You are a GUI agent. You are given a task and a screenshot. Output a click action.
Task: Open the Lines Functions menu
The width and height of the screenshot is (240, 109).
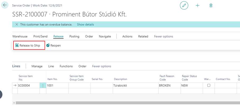tap(66, 66)
